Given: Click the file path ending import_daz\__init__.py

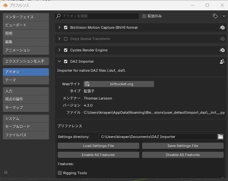Looking at the screenshot, I should pyautogui.click(x=154, y=112).
